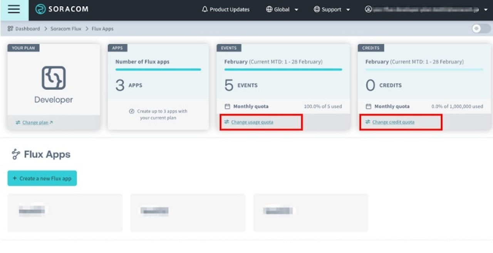Open the Change credit quota link
This screenshot has width=493, height=253.
coord(393,122)
